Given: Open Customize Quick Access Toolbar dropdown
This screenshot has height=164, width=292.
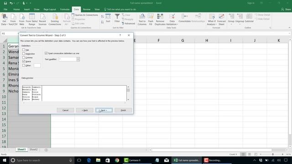Looking at the screenshot, I should pos(31,3).
